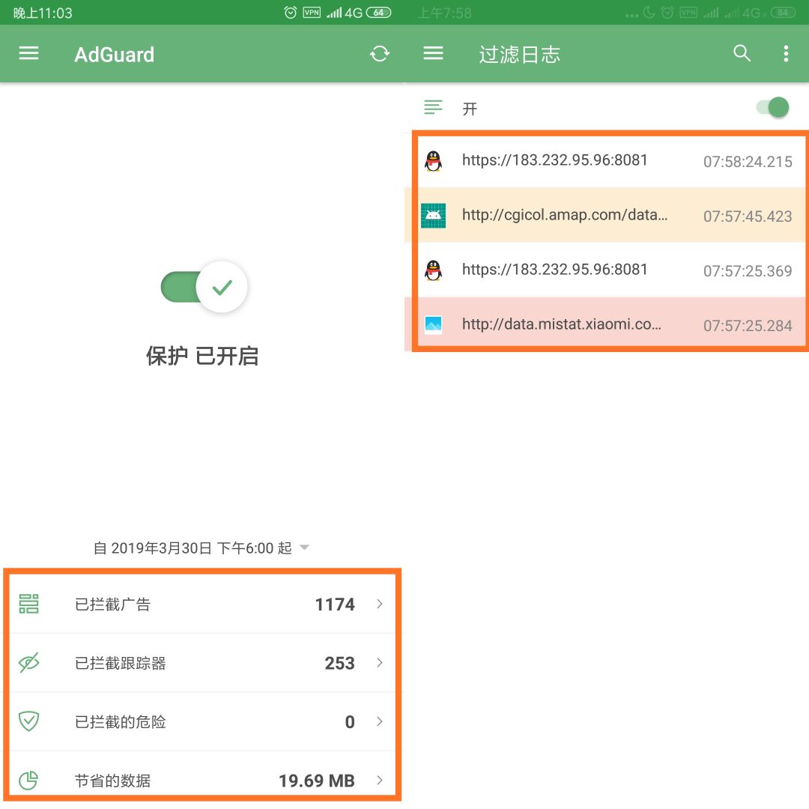
Task: Toggle the main protection switch off
Action: pyautogui.click(x=204, y=287)
